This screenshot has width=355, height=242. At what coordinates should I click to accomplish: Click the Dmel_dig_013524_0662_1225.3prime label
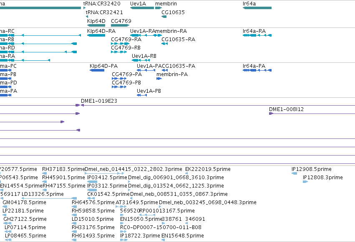pos(176,186)
